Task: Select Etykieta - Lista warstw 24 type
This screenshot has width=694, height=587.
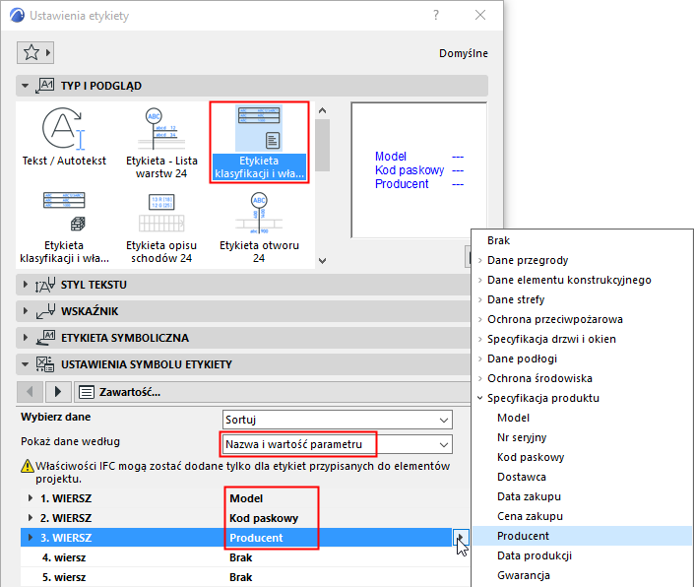Action: tap(161, 142)
